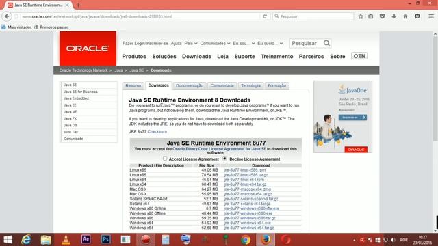This screenshot has height=246, width=438.
Task: Open After Effects from the taskbar
Action: [86, 239]
